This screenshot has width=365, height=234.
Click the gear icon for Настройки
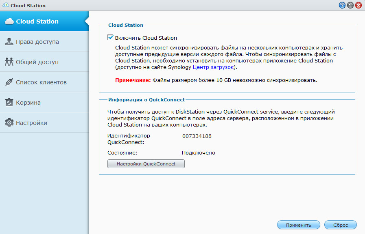click(x=9, y=123)
